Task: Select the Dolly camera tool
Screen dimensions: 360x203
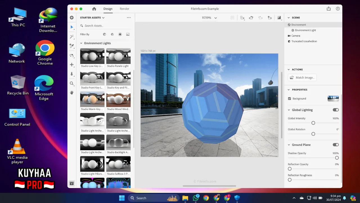Action: click(72, 74)
